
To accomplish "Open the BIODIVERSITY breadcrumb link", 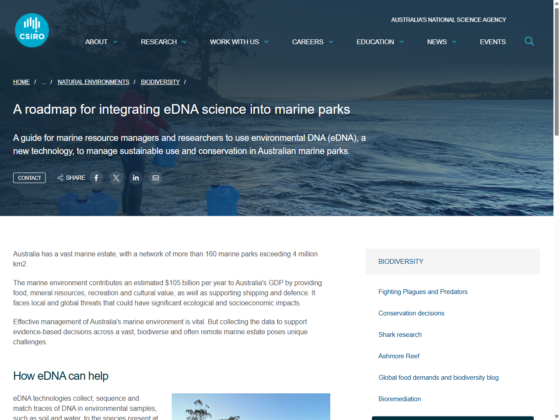I will [x=160, y=82].
